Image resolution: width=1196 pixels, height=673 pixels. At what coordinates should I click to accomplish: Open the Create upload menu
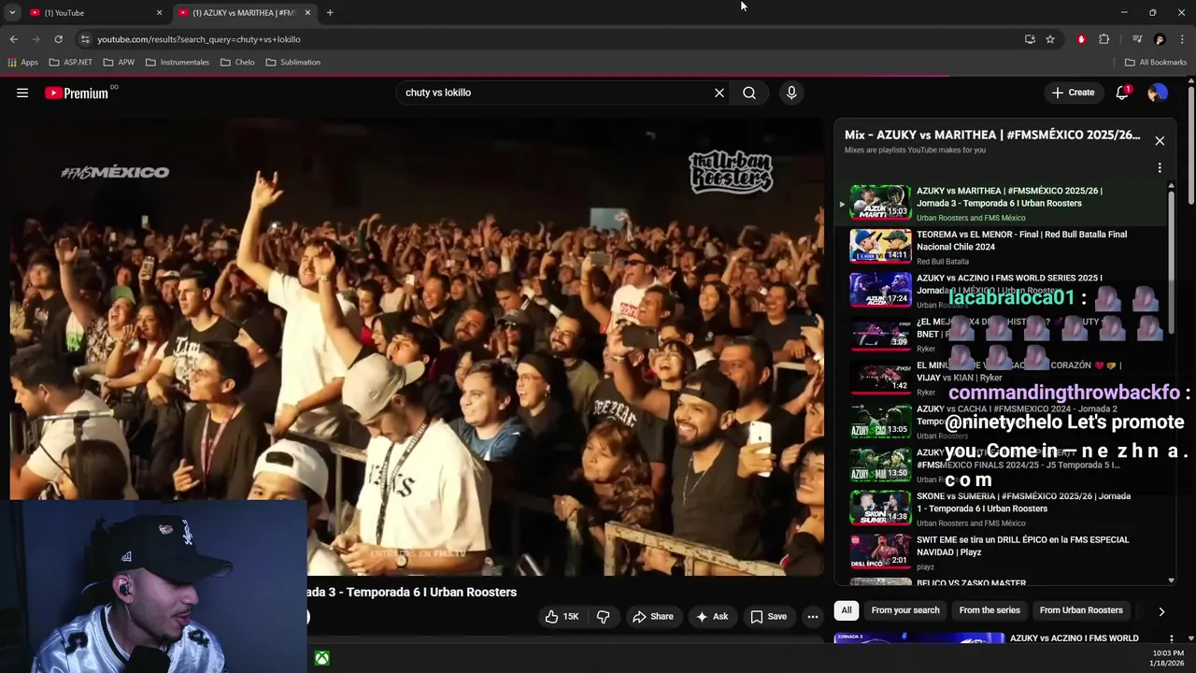(x=1073, y=93)
